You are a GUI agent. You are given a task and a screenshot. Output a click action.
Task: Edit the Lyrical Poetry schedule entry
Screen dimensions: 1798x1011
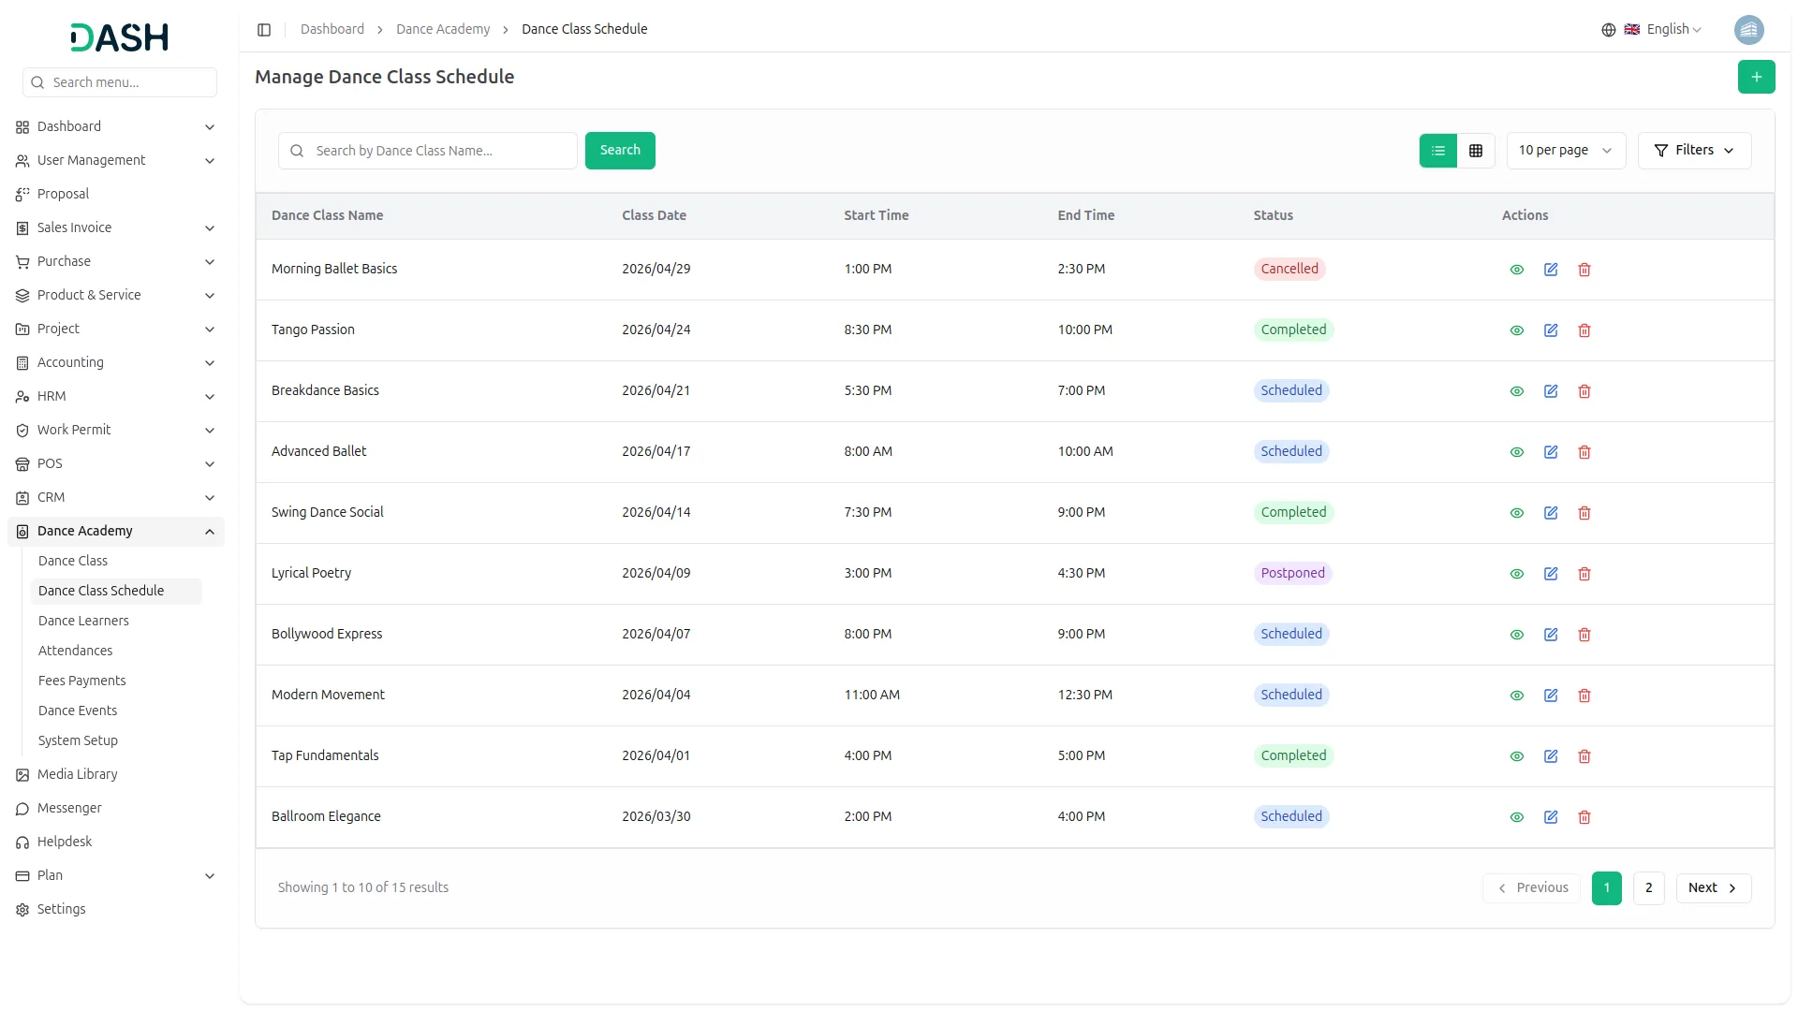tap(1551, 574)
